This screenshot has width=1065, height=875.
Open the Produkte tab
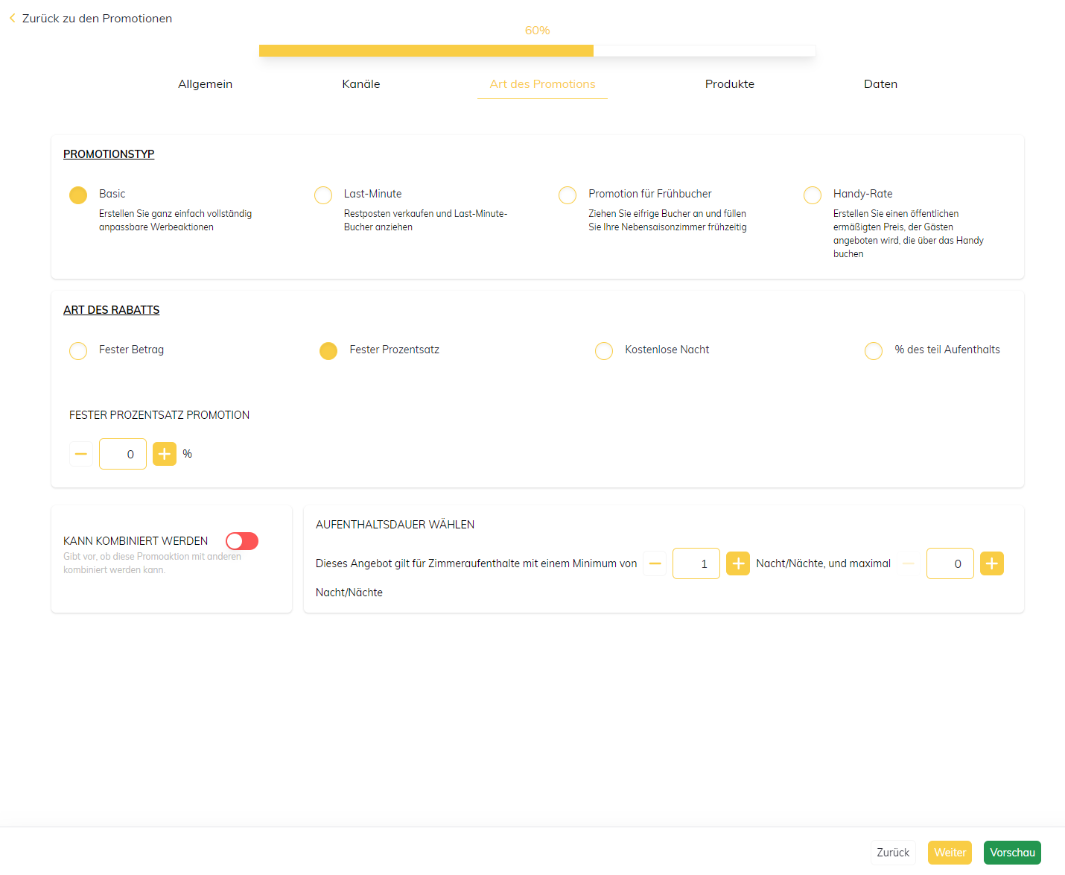pyautogui.click(x=729, y=84)
